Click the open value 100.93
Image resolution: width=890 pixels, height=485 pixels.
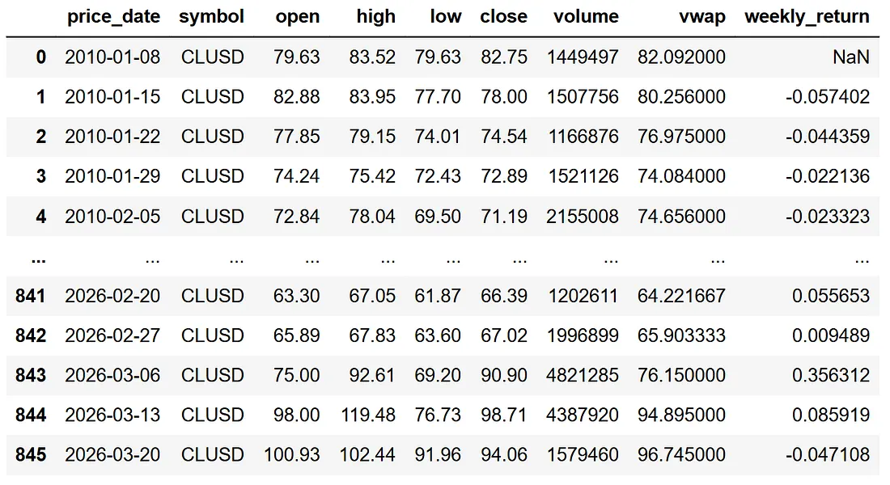click(292, 455)
